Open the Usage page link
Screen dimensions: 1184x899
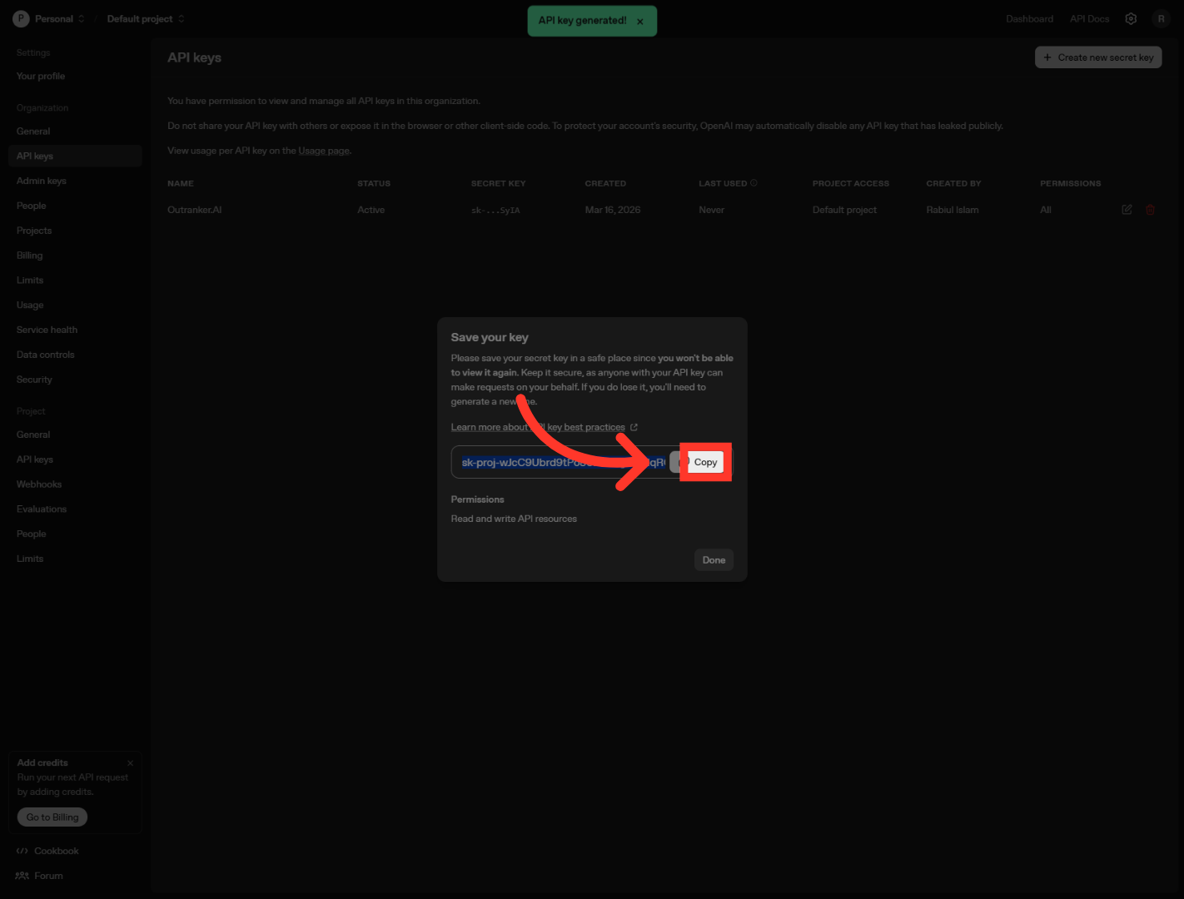[x=324, y=151]
